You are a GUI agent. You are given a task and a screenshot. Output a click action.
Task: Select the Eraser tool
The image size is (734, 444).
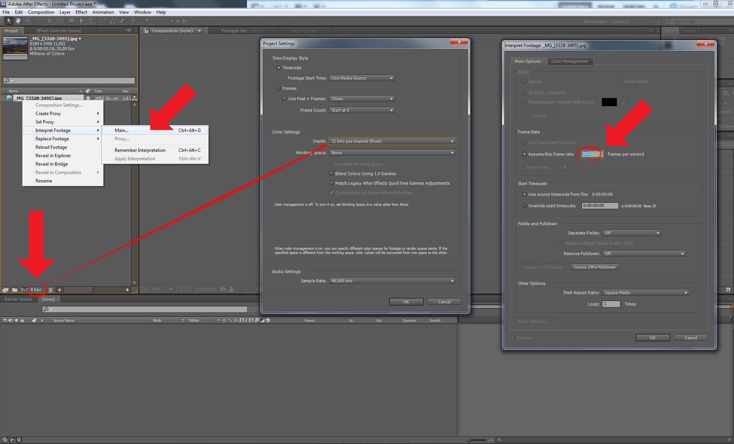pyautogui.click(x=122, y=21)
